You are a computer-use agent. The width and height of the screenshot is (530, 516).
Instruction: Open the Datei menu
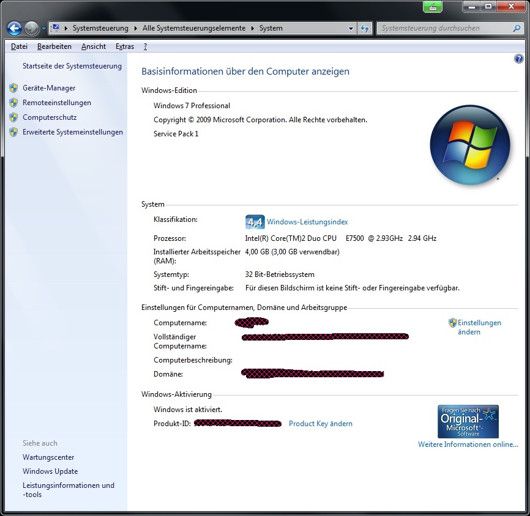pyautogui.click(x=19, y=46)
